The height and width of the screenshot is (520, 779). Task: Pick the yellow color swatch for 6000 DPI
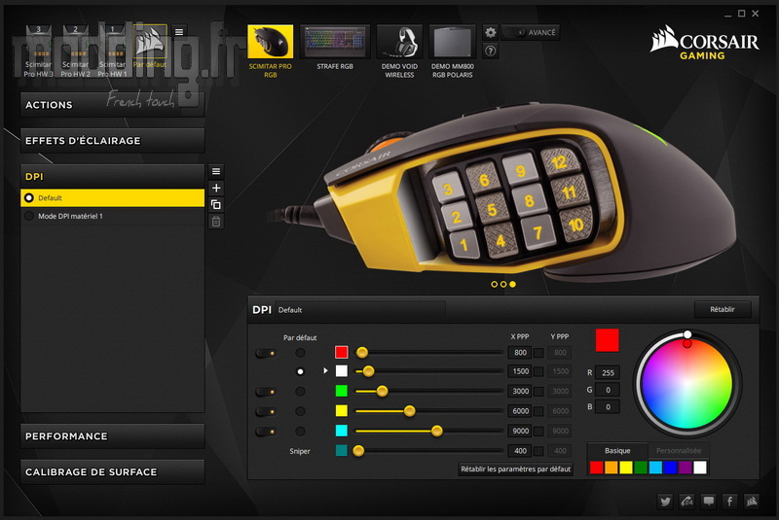tap(342, 410)
